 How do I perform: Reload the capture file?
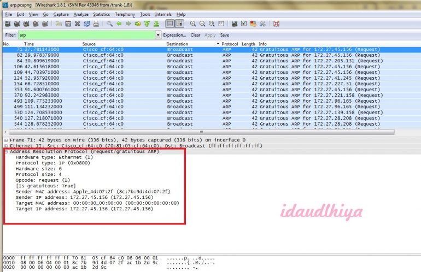[x=87, y=24]
